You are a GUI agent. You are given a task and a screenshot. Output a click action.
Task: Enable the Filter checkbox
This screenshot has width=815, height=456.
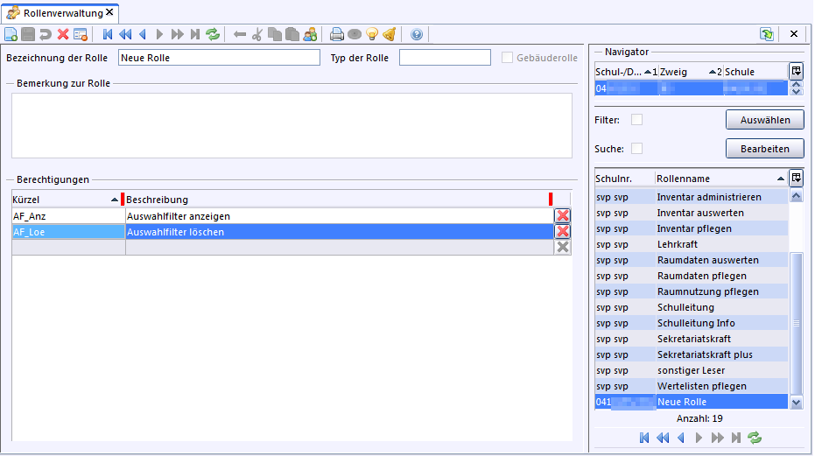click(637, 120)
